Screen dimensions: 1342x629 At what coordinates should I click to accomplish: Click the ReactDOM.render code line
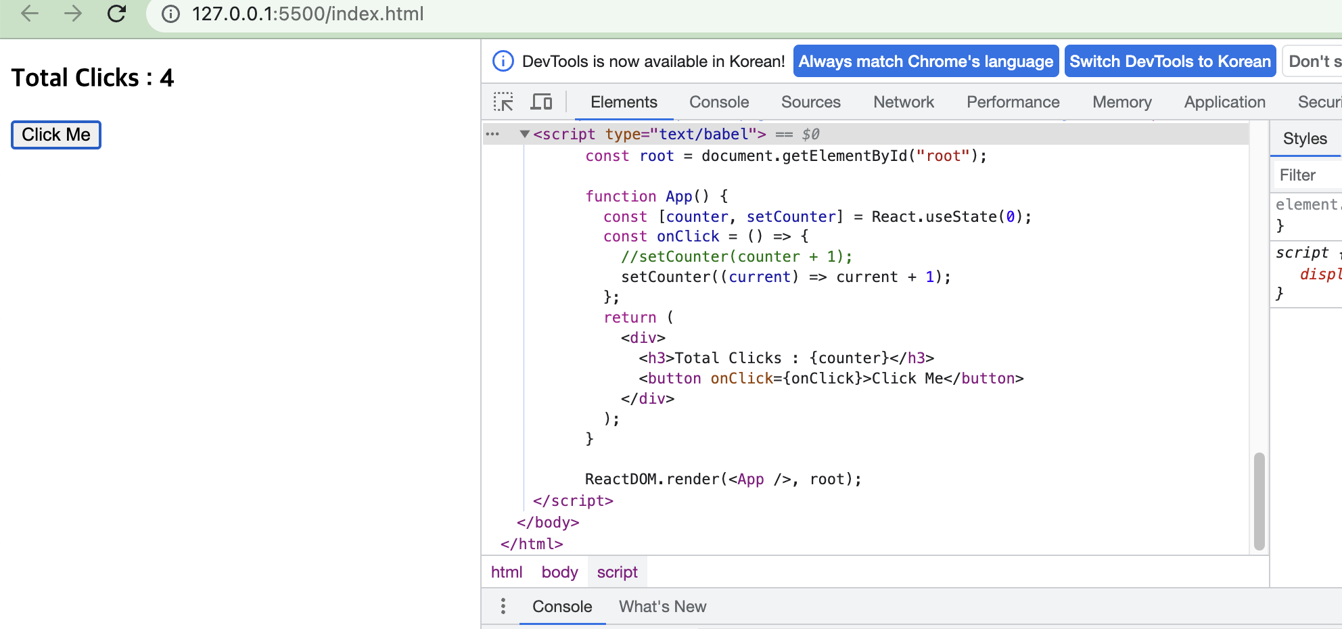click(x=723, y=479)
